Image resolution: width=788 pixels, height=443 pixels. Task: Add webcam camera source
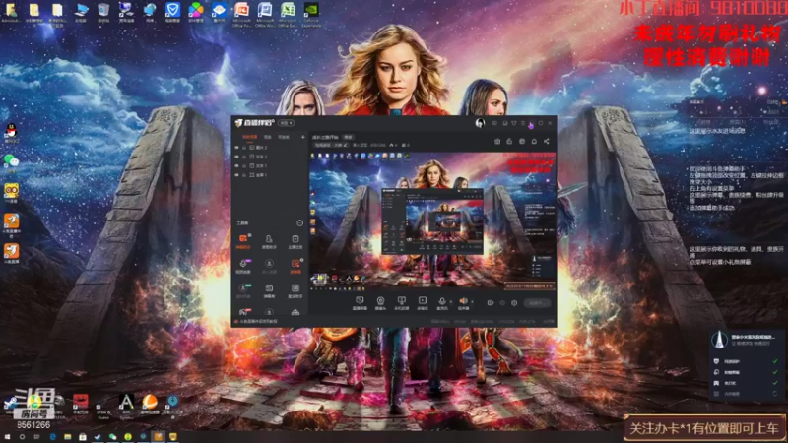coord(380,303)
